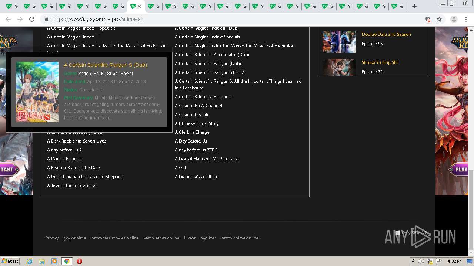474x266 pixels.
Task: Open the flixtor footer link
Action: [x=190, y=238]
